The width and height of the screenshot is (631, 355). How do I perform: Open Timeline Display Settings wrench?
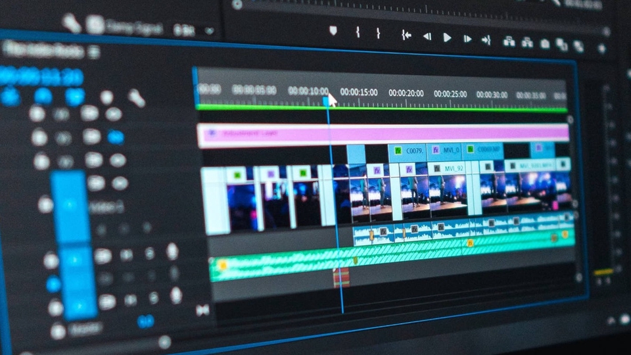[x=136, y=98]
